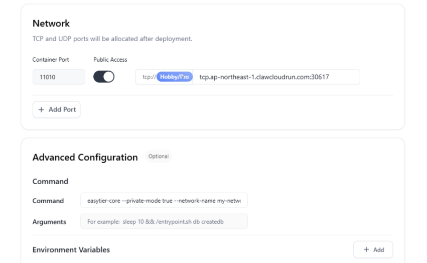Click the Network section heading

[51, 24]
